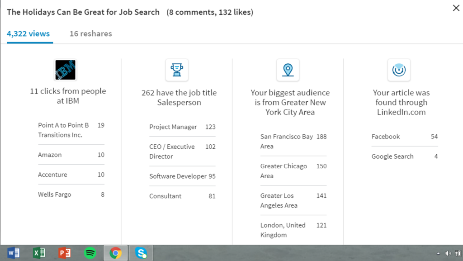Click the location pin audience icon
Screen dimensions: 463x261
coord(288,70)
